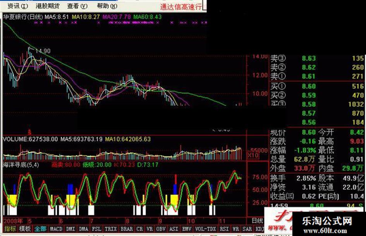Screen dimensions: 366x236
Task: Click the MA20:7.78 label
Action: point(117,17)
